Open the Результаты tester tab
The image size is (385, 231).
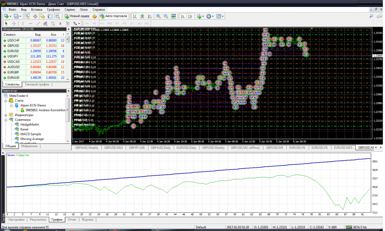point(38,219)
